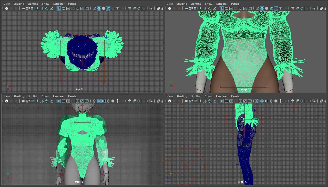The height and width of the screenshot is (187, 328).
Task: Open Panels menu in front view panel
Action: [x=72, y=96]
